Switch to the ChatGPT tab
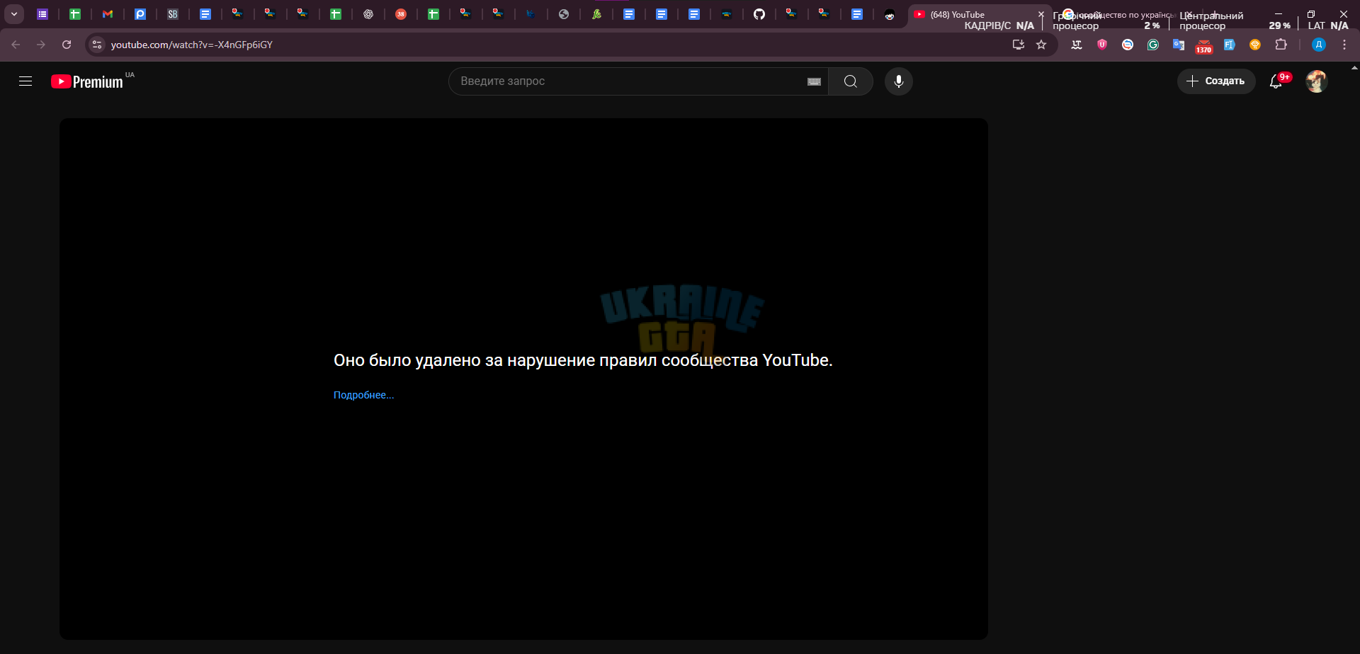 click(368, 14)
